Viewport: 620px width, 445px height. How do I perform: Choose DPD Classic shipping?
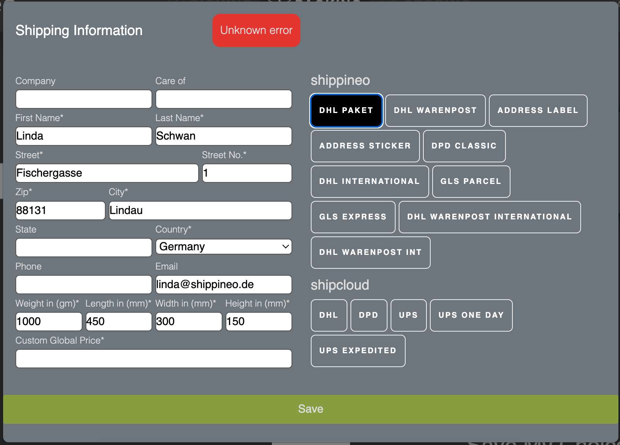click(x=464, y=146)
